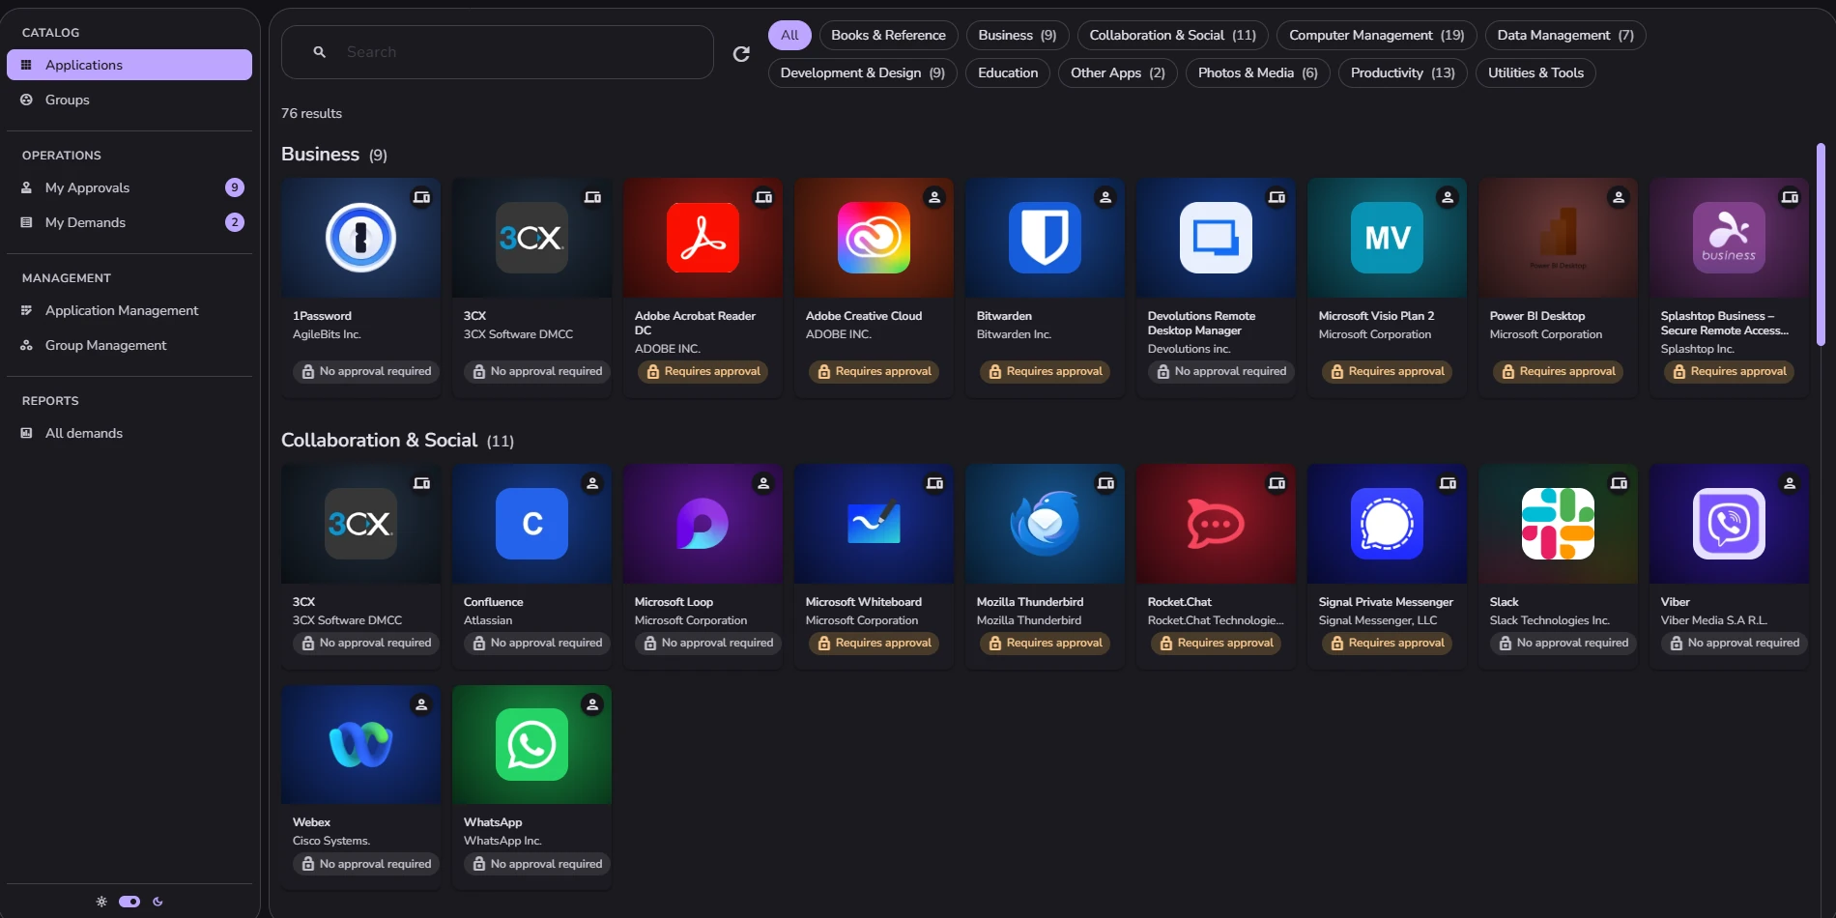Click the Microsoft Loop icon
The width and height of the screenshot is (1836, 918).
(703, 524)
